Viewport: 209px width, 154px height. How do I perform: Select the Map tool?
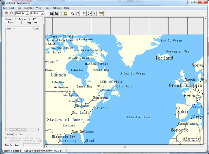(65, 13)
